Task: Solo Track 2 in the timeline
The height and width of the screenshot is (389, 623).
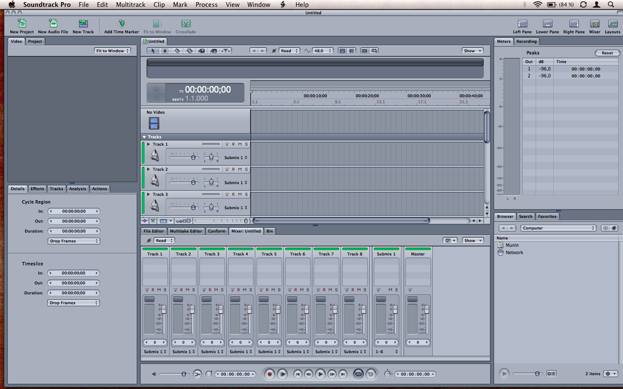Action: (x=247, y=169)
